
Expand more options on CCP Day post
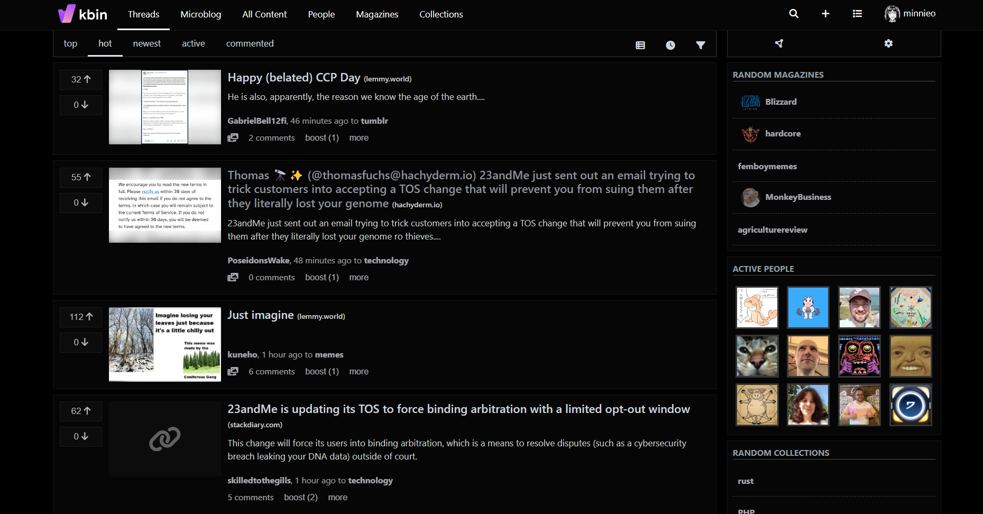click(359, 137)
